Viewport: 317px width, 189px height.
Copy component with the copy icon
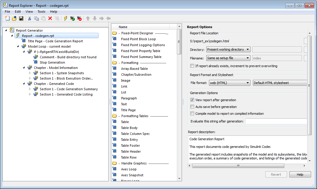37,19
